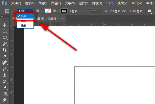Image resolution: width=155 pixels, height=104 pixels.
Task: Open the 视图(V) menu
Action: tap(122, 3)
